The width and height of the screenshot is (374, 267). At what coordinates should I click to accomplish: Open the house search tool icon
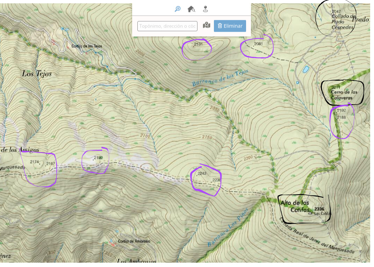click(x=191, y=9)
